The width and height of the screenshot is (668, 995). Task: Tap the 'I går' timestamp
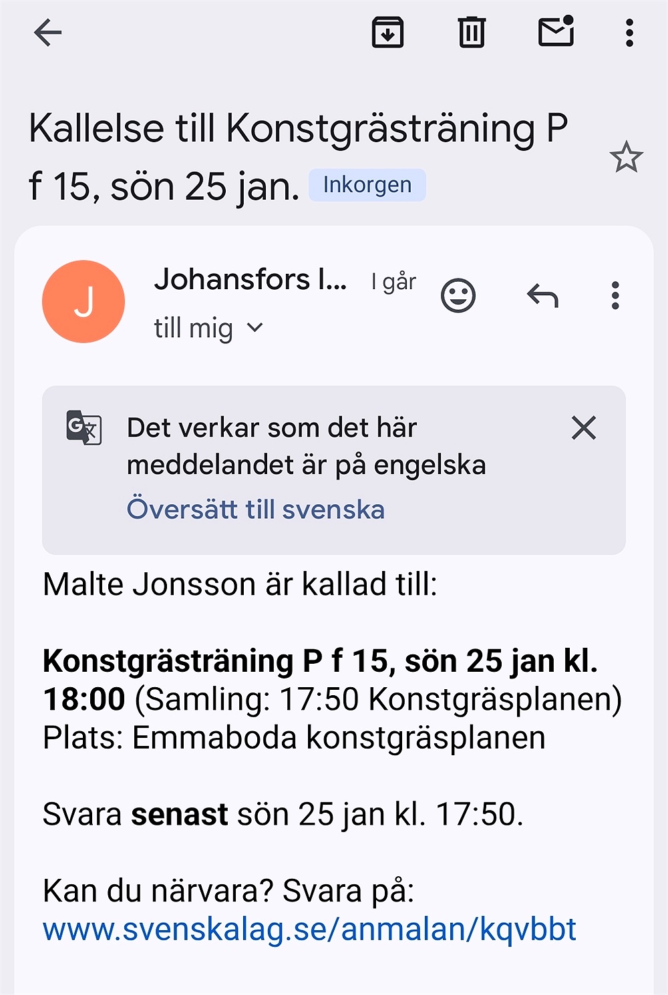393,282
